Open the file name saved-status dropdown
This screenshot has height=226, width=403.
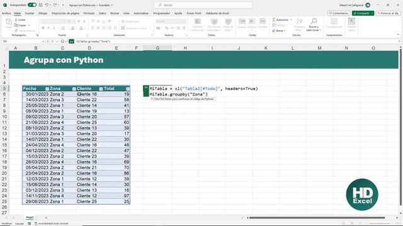tap(111, 5)
